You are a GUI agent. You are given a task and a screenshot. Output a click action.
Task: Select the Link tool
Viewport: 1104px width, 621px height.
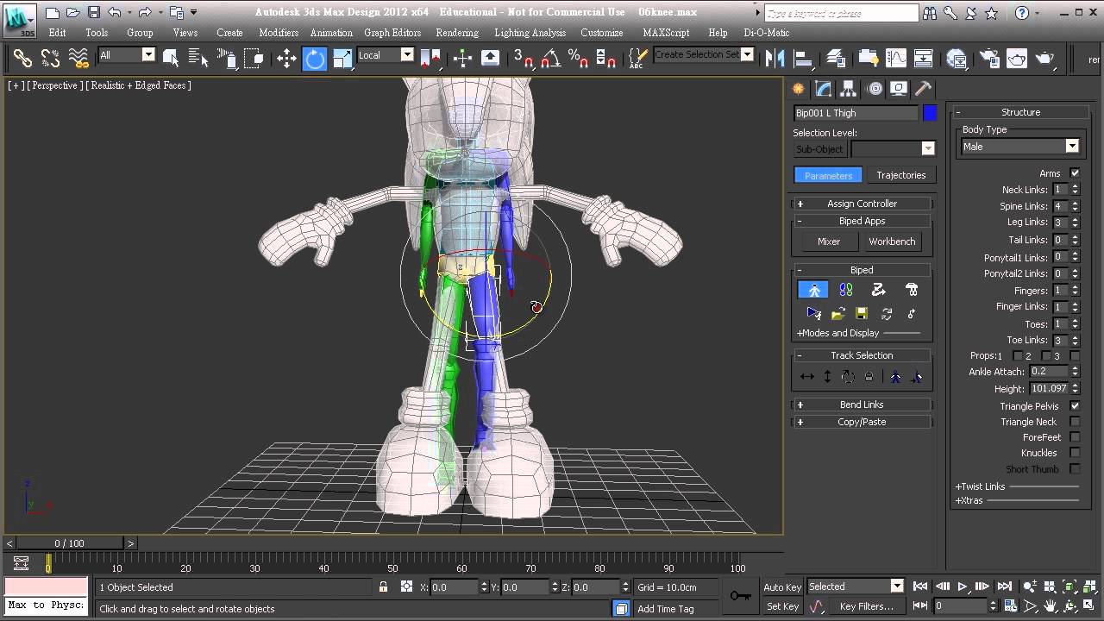pyautogui.click(x=22, y=58)
